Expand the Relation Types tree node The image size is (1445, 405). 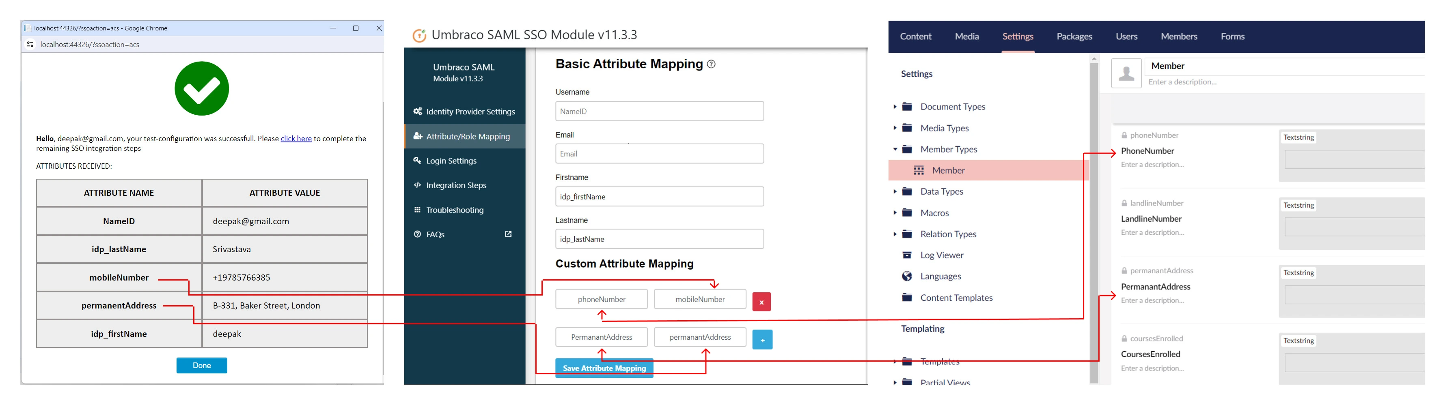[895, 234]
